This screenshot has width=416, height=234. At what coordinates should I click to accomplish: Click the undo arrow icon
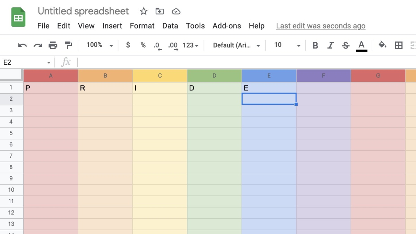(x=23, y=45)
